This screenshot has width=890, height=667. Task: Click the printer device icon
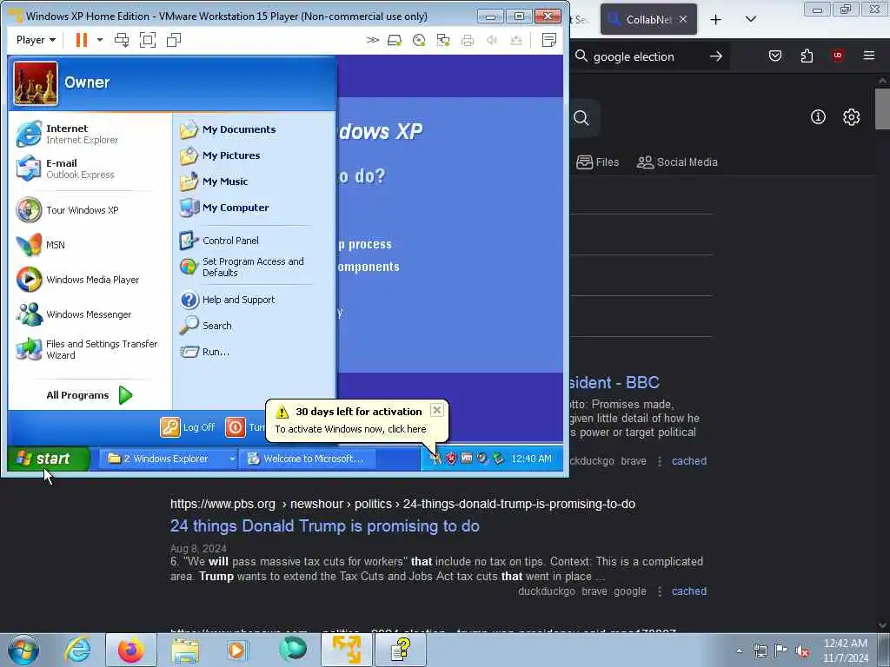click(x=468, y=40)
